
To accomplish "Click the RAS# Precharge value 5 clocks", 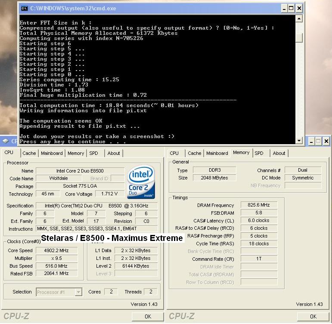I will [x=259, y=236].
